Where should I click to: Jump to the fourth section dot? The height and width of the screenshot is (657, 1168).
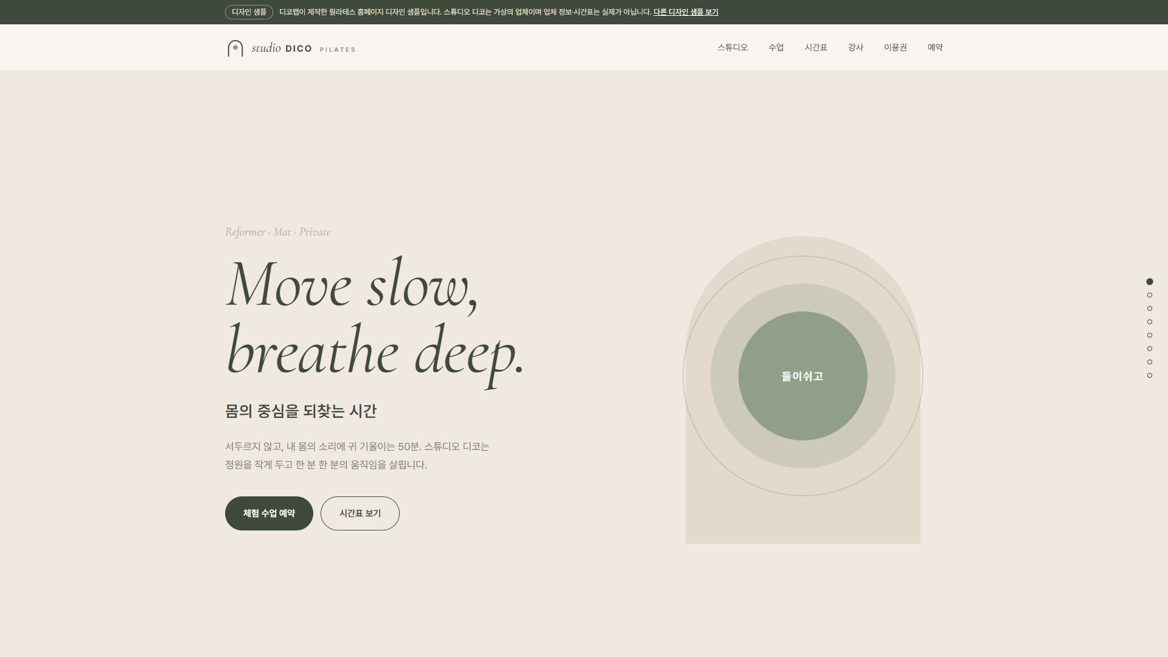[x=1150, y=322]
